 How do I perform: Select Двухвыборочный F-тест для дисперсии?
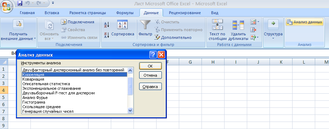[74, 93]
